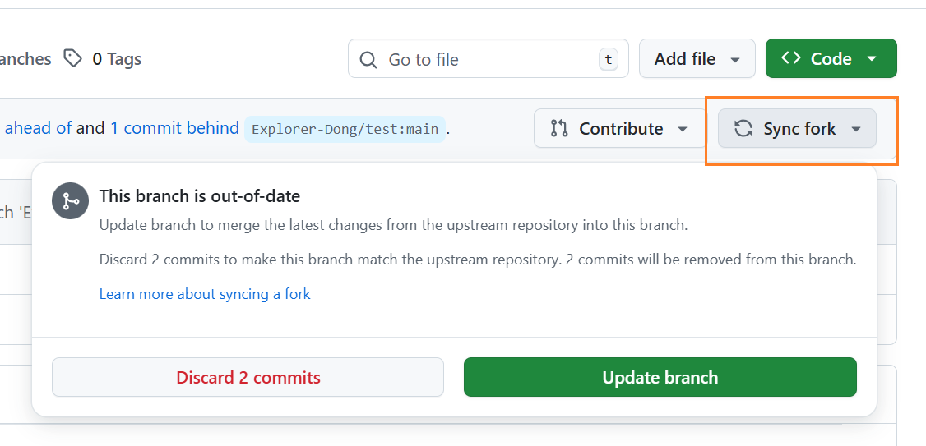This screenshot has width=926, height=446.
Task: Click the tag icon beside 0 Tags
Action: click(x=73, y=58)
